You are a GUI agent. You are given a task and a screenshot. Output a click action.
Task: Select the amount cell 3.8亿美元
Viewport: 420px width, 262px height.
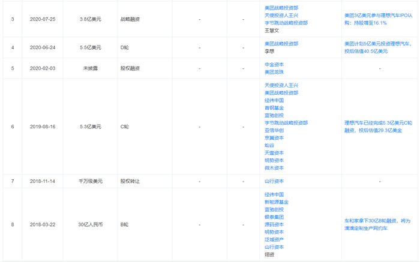pos(90,19)
